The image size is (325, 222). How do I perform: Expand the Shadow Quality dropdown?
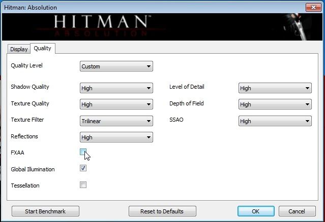click(x=116, y=88)
